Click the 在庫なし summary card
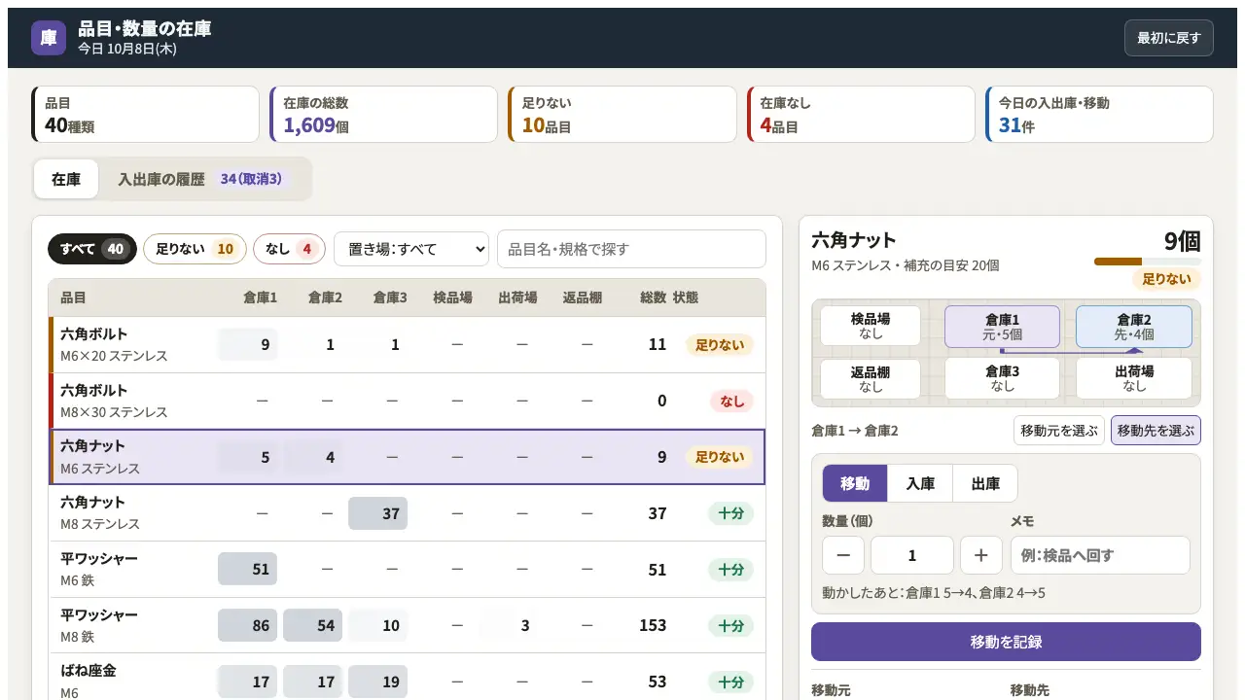The height and width of the screenshot is (700, 1245). pos(861,115)
